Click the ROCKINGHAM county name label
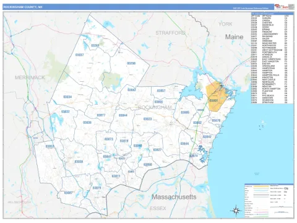The width and height of the screenshot is (297, 223). (155, 107)
